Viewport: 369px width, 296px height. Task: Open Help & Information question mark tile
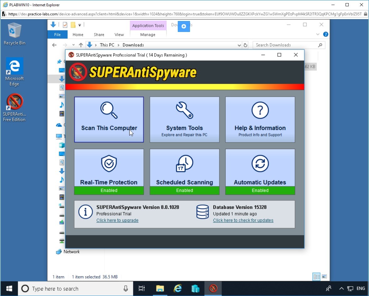[x=260, y=119]
